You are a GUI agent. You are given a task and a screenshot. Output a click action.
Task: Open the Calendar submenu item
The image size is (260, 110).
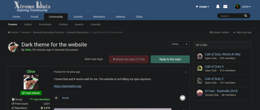pyautogui.click(x=95, y=24)
